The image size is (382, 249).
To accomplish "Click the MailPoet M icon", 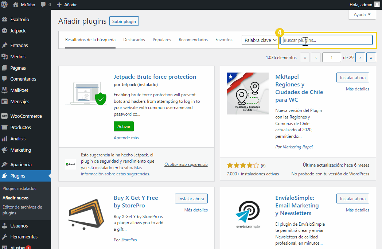I will click(x=4, y=90).
